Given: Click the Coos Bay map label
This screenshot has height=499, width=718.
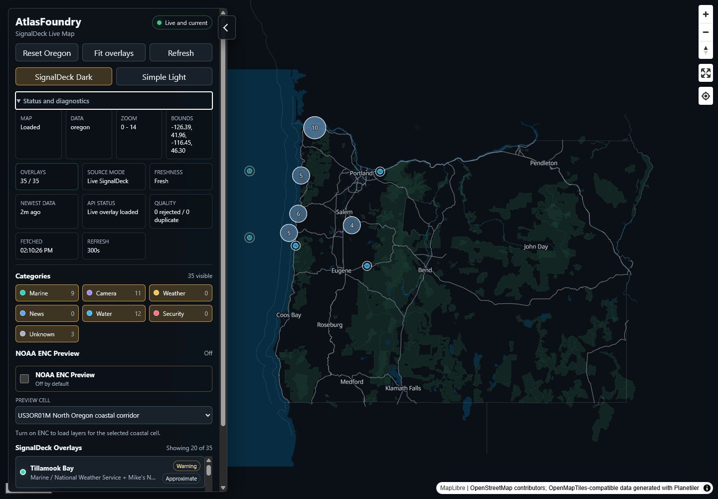Looking at the screenshot, I should [289, 315].
